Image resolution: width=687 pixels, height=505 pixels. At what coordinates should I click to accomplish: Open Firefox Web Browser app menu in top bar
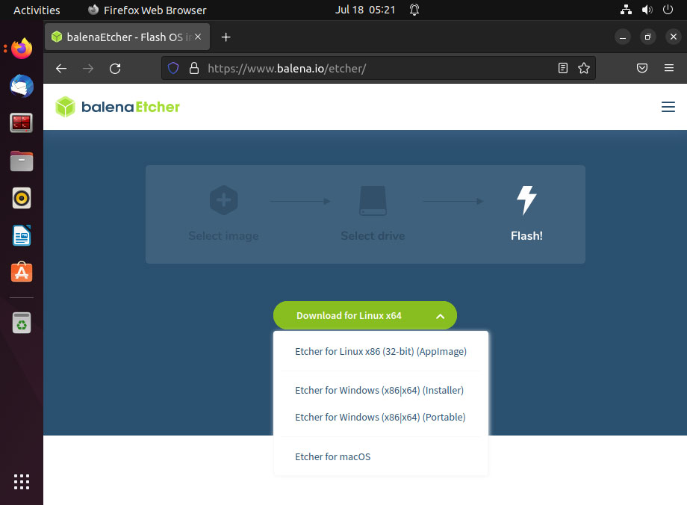(x=147, y=10)
